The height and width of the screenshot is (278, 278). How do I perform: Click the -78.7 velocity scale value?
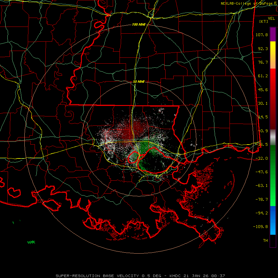(262, 200)
